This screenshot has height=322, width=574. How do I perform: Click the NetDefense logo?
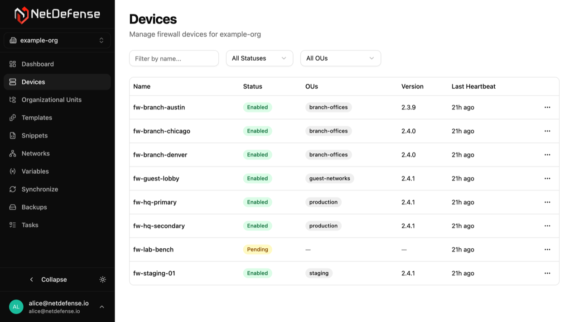click(x=58, y=14)
